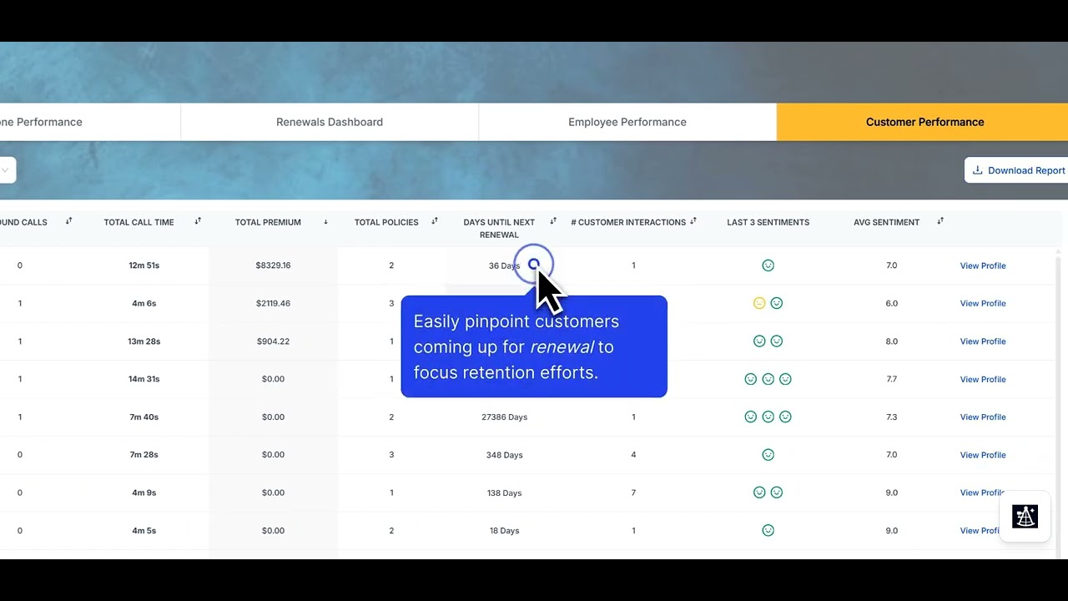
Task: Click the 18 Days cell
Action: (x=505, y=530)
